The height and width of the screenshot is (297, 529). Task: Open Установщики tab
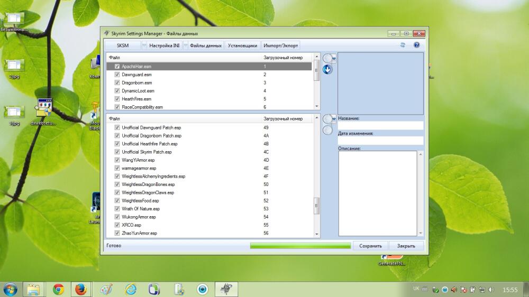[242, 45]
